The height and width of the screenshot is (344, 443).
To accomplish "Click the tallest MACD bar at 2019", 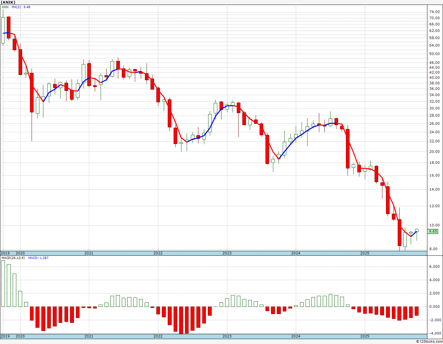I will click(3, 283).
